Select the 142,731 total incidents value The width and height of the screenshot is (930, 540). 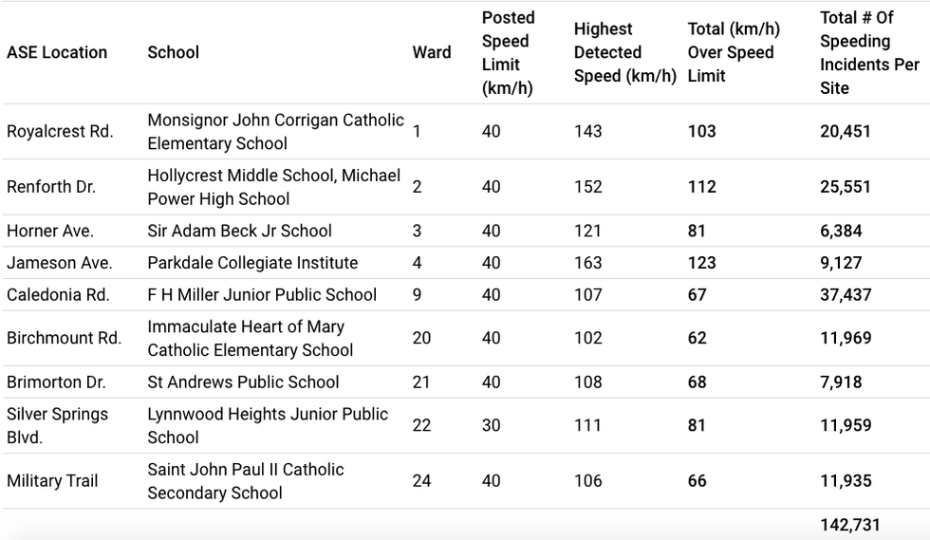pyautogui.click(x=850, y=525)
